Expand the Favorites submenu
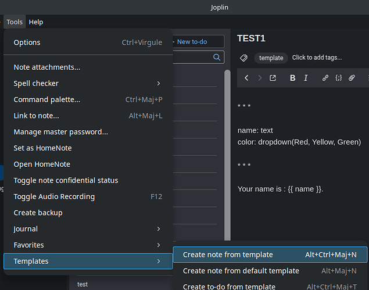The width and height of the screenshot is (369, 290). pyautogui.click(x=88, y=245)
